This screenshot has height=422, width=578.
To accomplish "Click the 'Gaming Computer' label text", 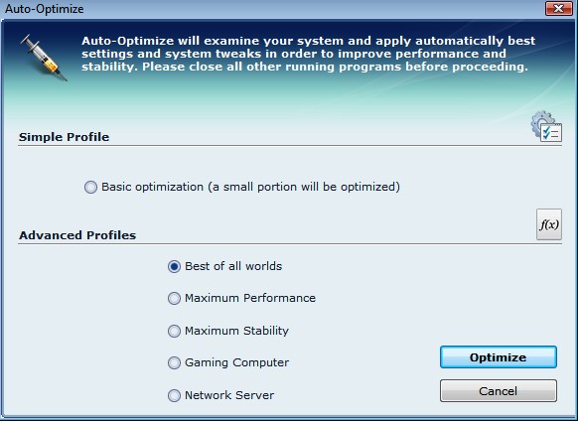I will point(236,362).
